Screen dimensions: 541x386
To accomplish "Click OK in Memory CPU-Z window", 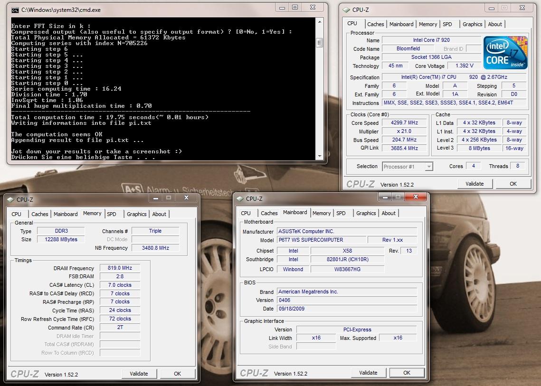I will [x=177, y=374].
